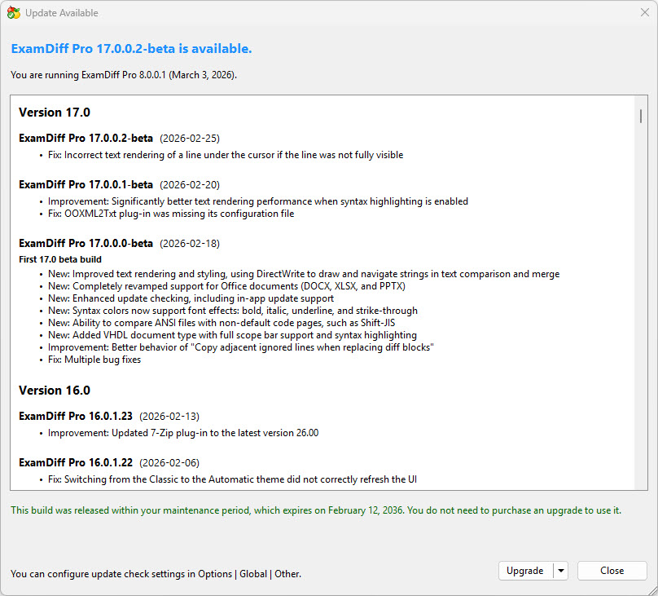This screenshot has height=596, width=658.
Task: Click the '(2026-02-13)' release date
Action: pyautogui.click(x=169, y=417)
